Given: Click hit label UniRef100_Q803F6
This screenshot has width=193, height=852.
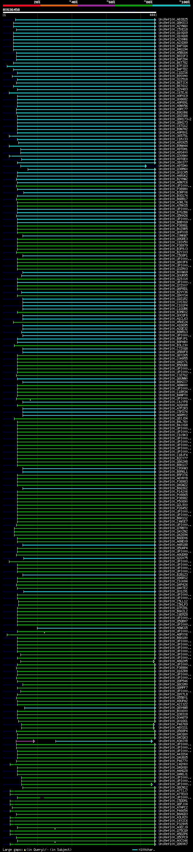Looking at the screenshot, I should click(173, 262).
